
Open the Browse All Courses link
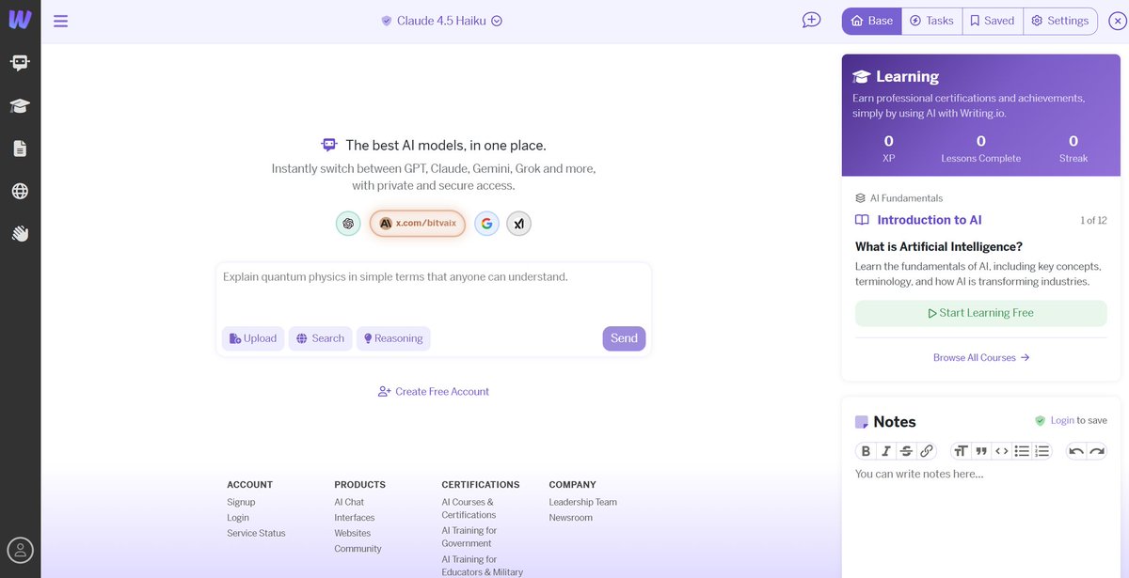[981, 357]
